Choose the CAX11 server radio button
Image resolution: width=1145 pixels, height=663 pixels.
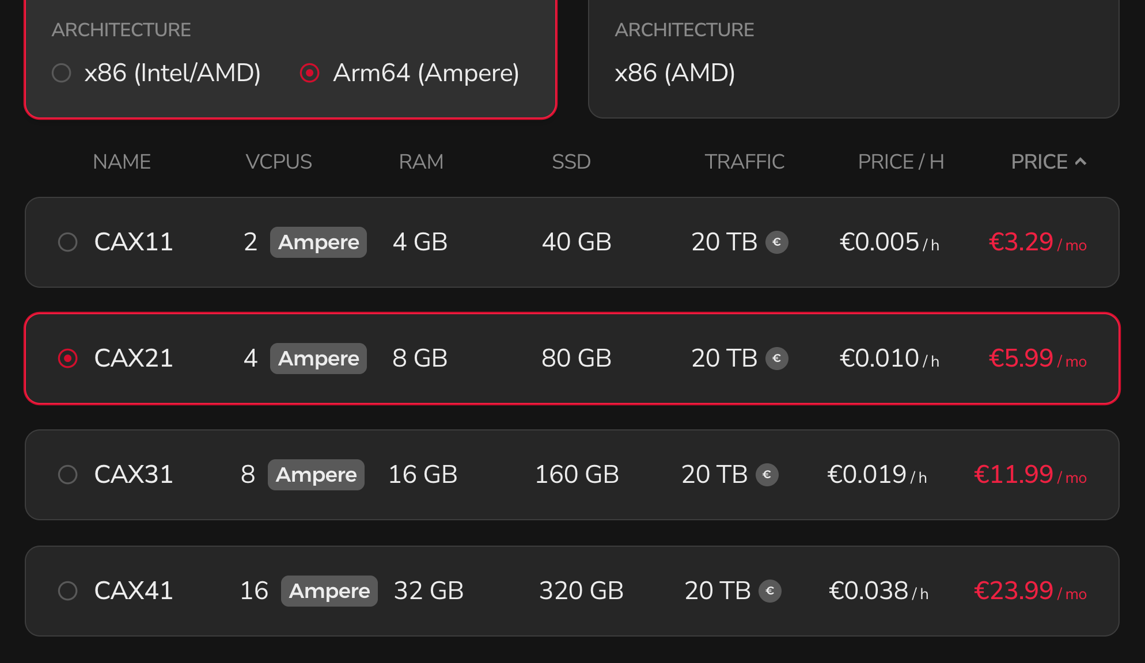point(68,242)
